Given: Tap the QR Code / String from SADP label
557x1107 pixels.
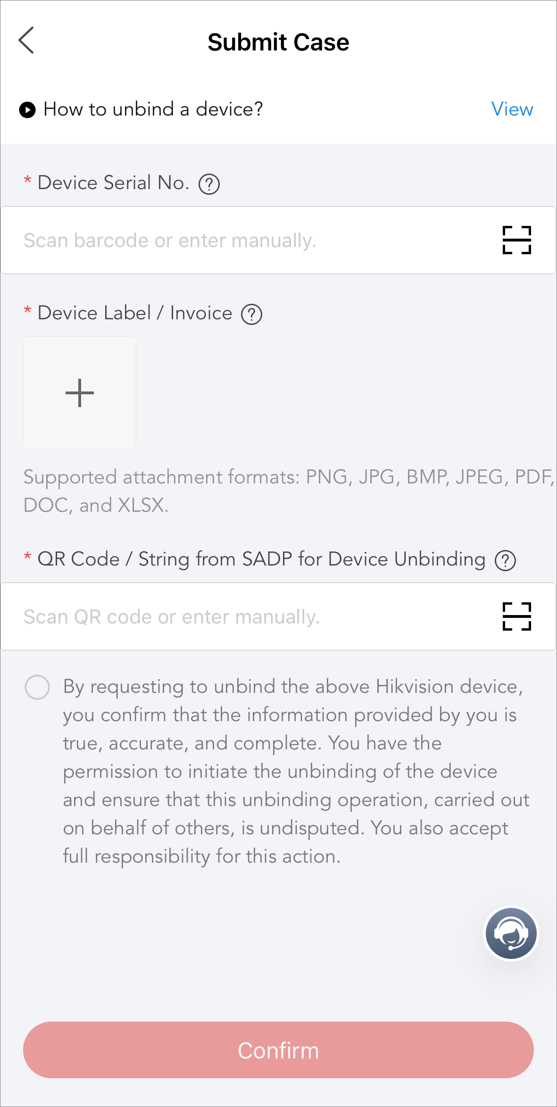Looking at the screenshot, I should pyautogui.click(x=261, y=559).
